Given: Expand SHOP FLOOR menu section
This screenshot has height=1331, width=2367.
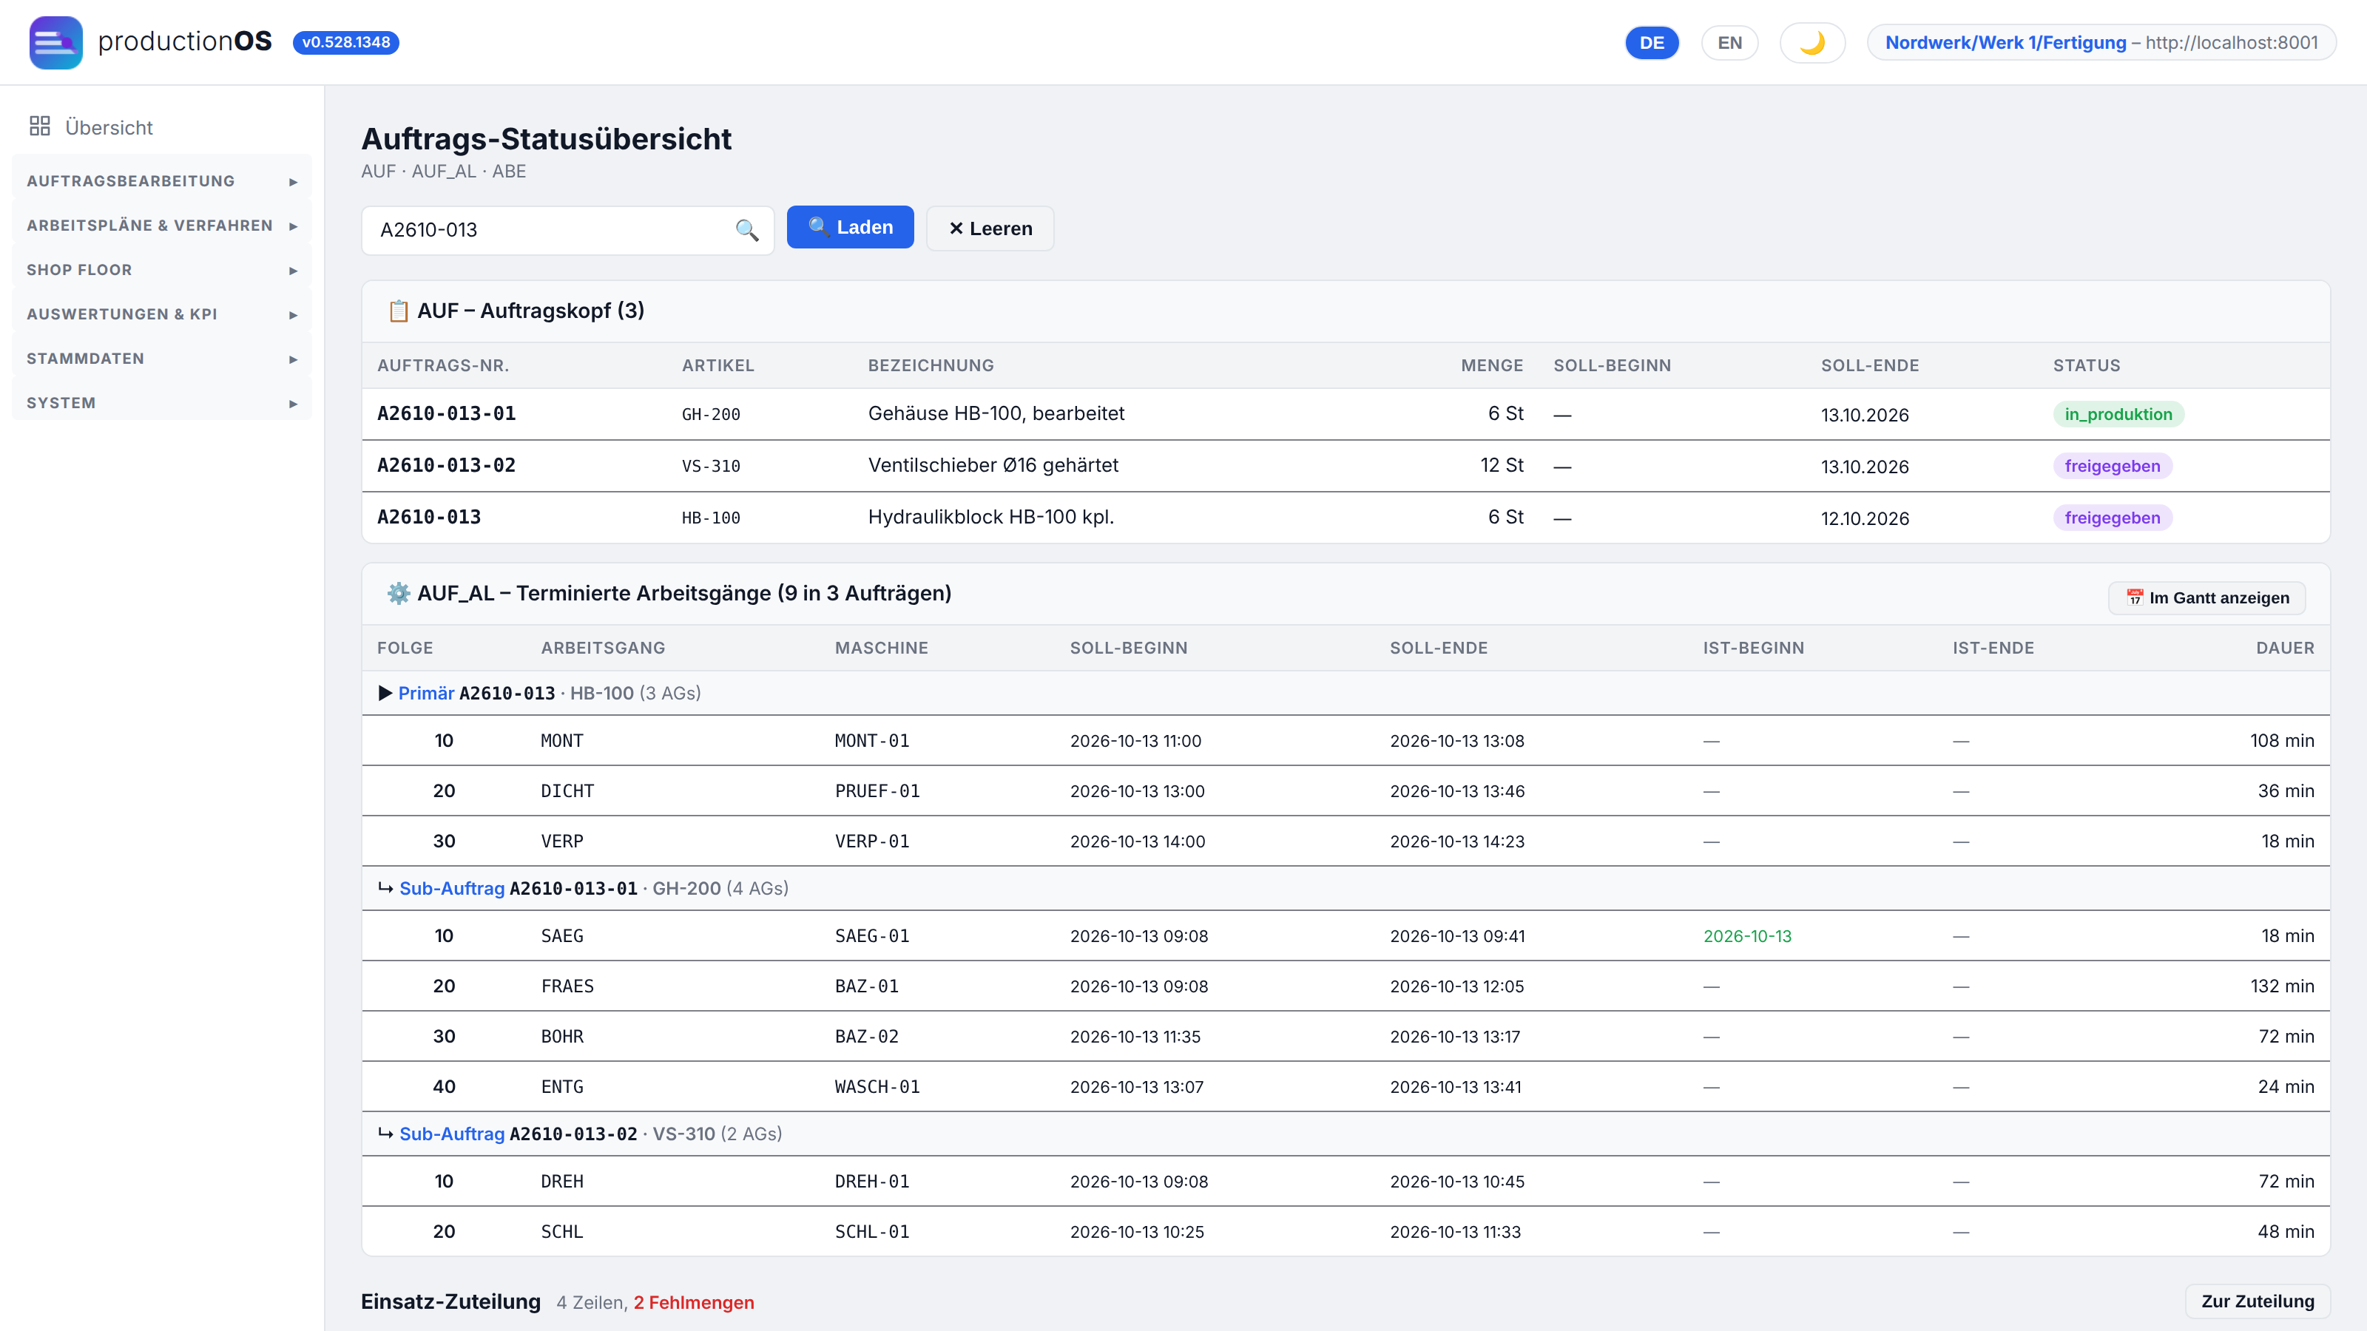Looking at the screenshot, I should click(162, 270).
